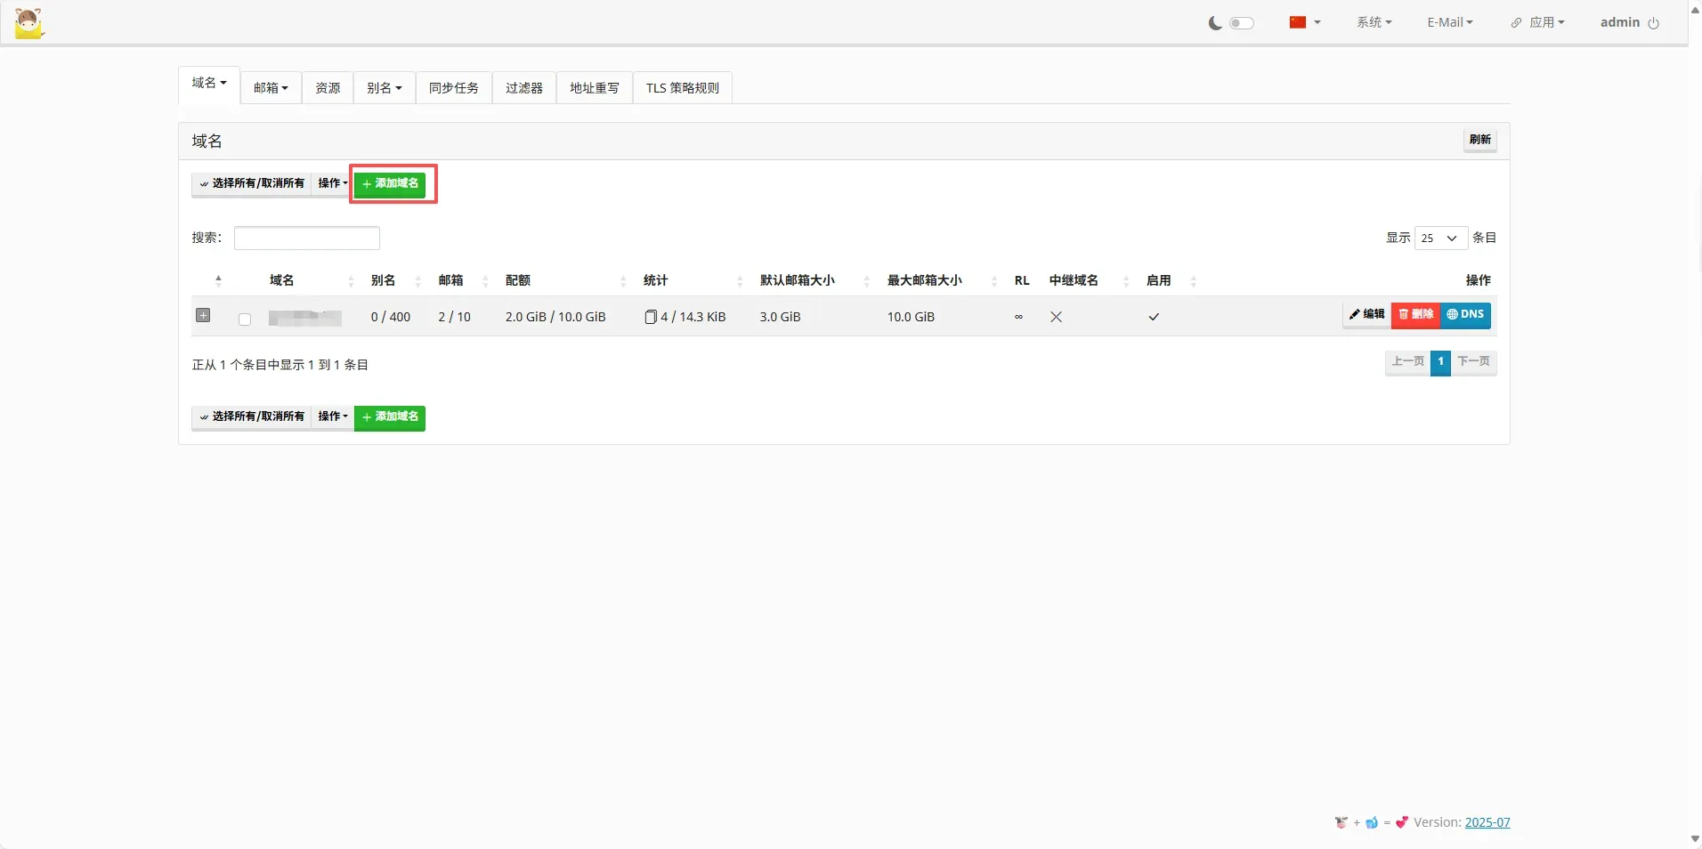Image resolution: width=1702 pixels, height=849 pixels.
Task: Open the System menu dropdown
Action: (1374, 22)
